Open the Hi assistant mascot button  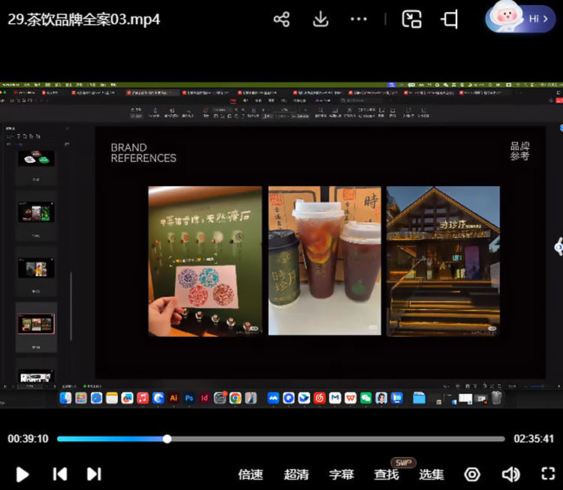tap(520, 18)
